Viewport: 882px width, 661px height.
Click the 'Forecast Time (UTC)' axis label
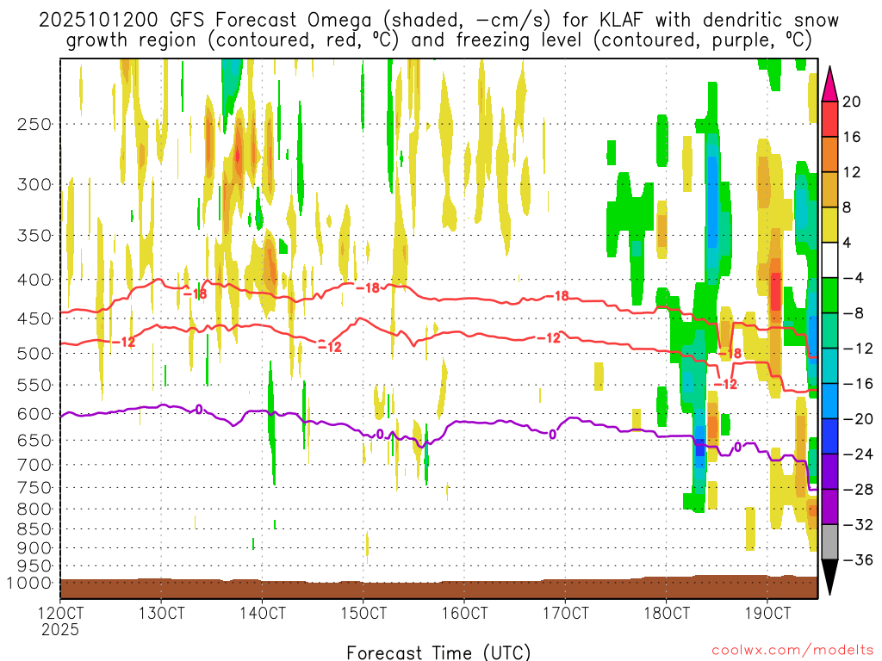point(438,652)
